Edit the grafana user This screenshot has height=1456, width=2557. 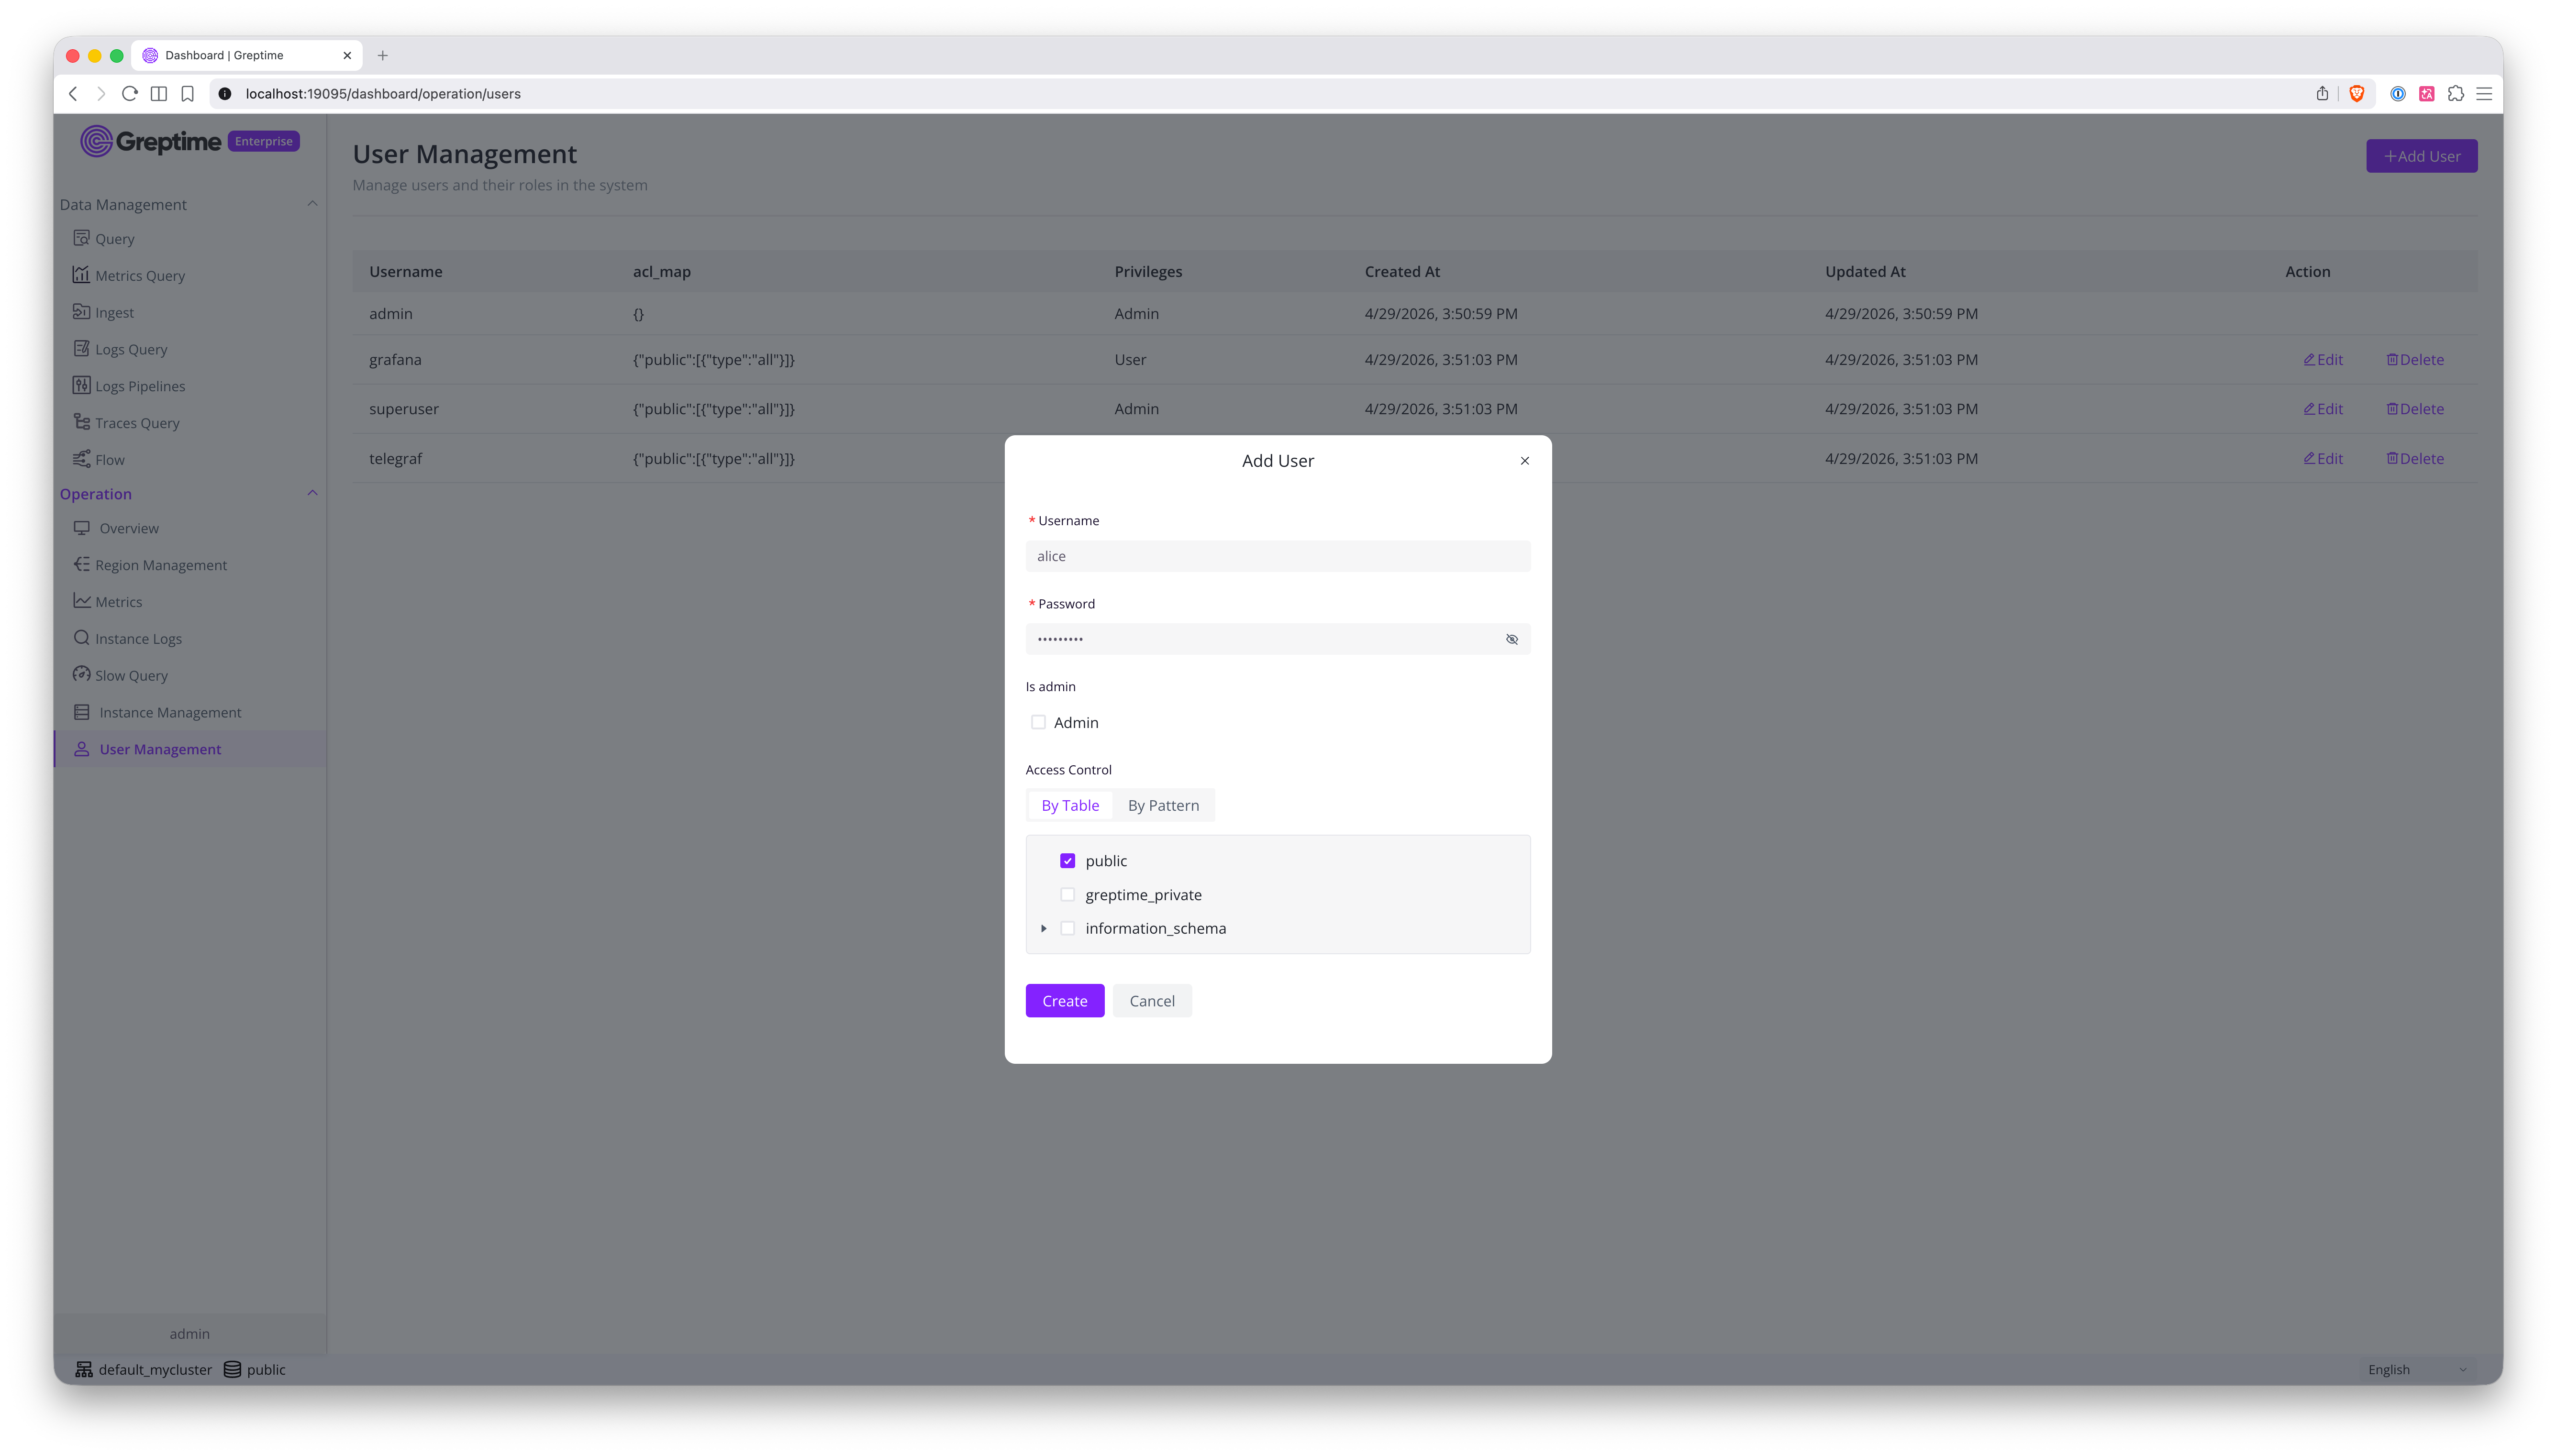pyautogui.click(x=2322, y=360)
